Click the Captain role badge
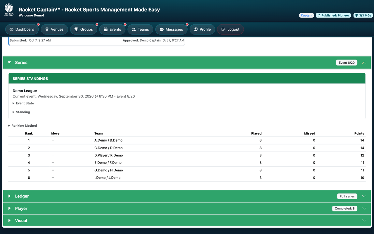374x234 pixels. [x=307, y=16]
